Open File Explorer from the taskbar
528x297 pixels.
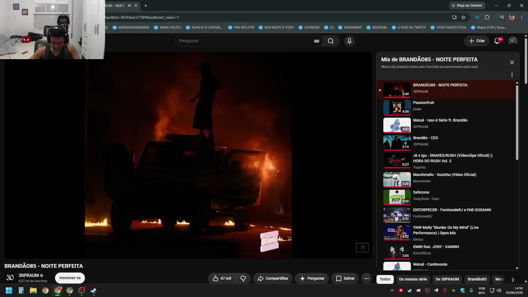[x=33, y=290]
